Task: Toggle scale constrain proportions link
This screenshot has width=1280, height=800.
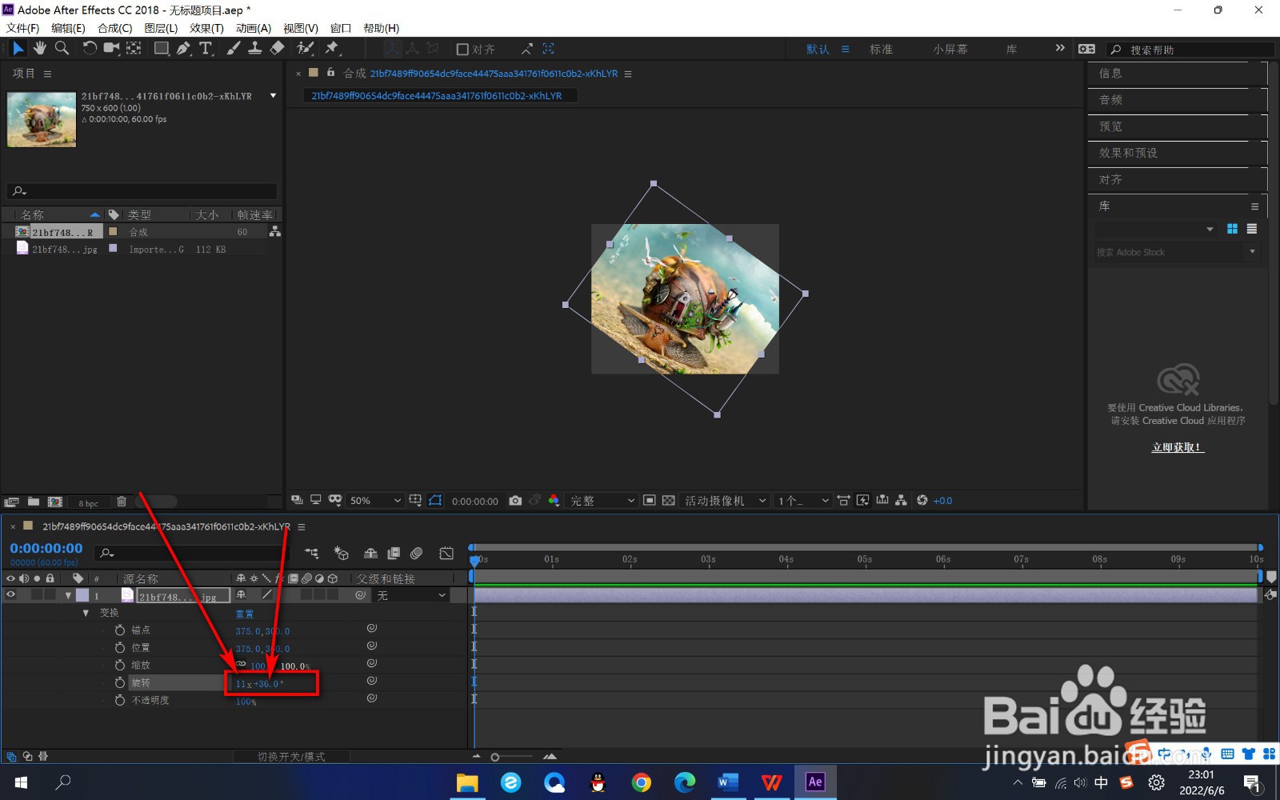Action: pyautogui.click(x=241, y=665)
